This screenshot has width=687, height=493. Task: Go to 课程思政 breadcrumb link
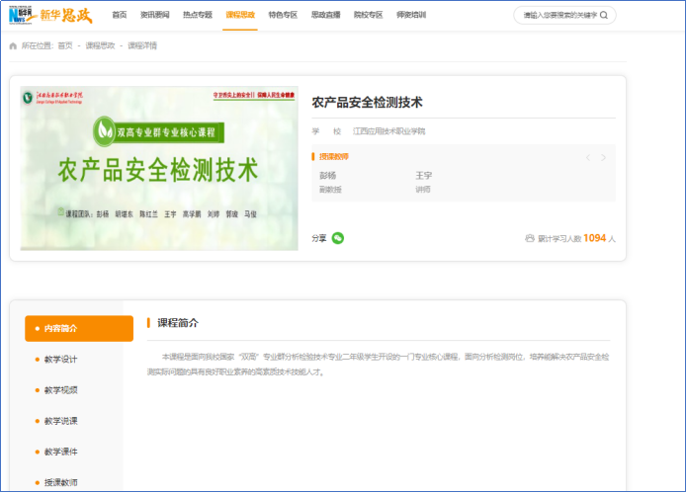tap(100, 46)
